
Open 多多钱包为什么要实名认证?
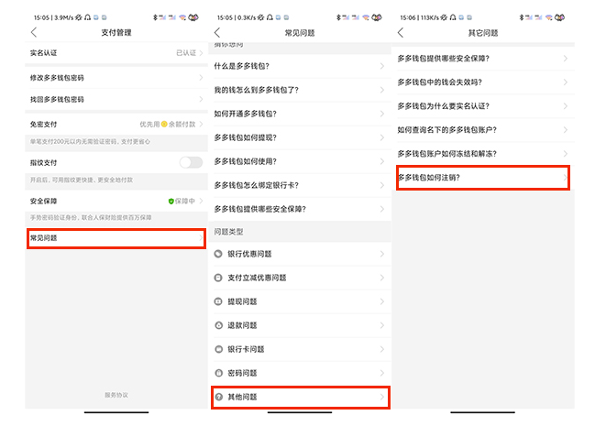pyautogui.click(x=482, y=106)
